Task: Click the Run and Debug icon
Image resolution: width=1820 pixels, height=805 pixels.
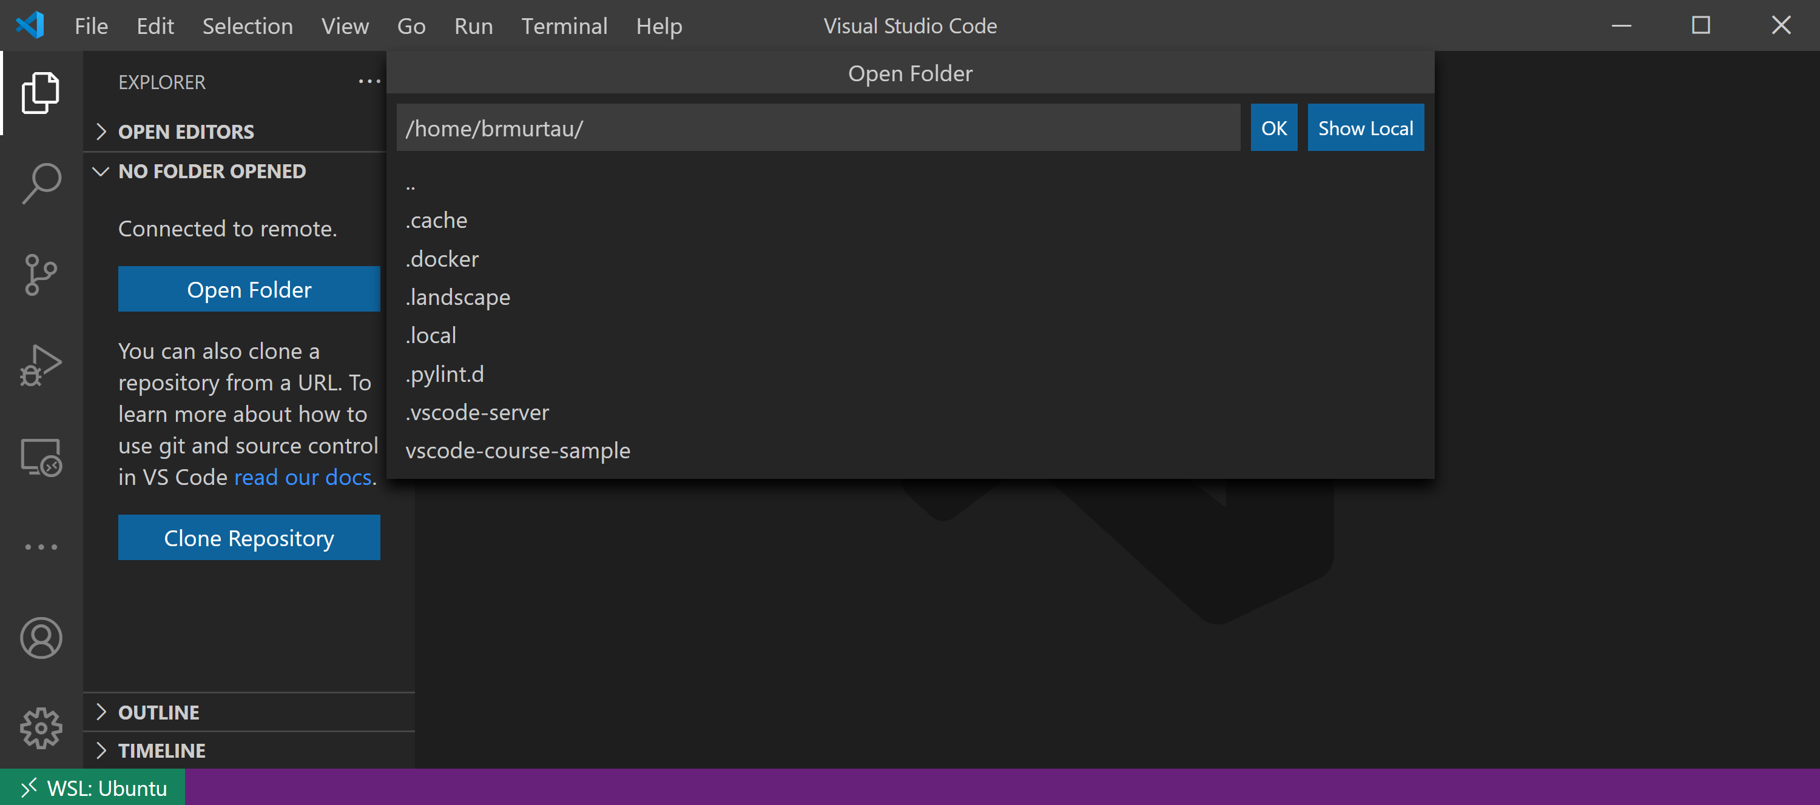Action: pos(38,362)
